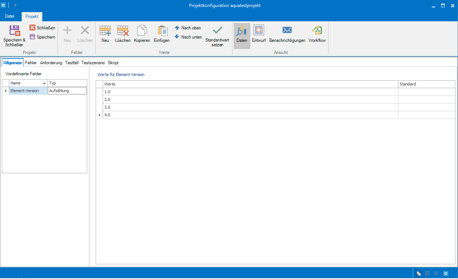Delete the value using Werte Löschen
The height and width of the screenshot is (279, 458).
point(123,34)
